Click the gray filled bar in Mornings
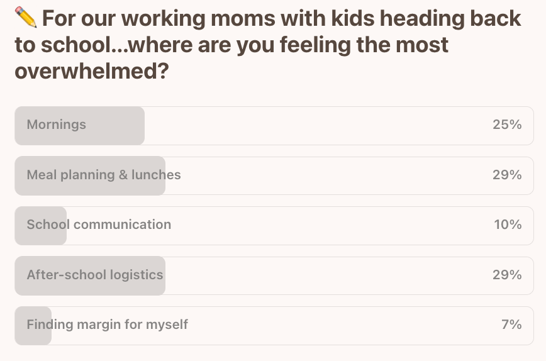This screenshot has width=546, height=361. (79, 126)
